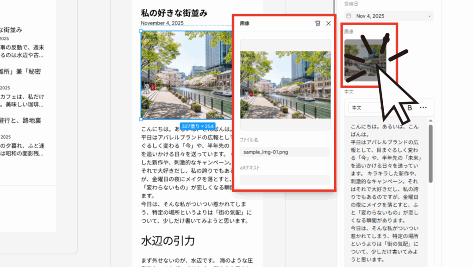The image size is (474, 267).
Task: Open the three-dot more options menu
Action: point(423,108)
